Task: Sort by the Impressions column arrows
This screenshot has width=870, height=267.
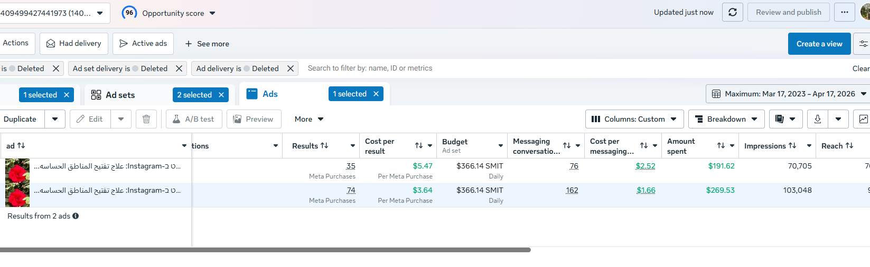Action: tap(792, 146)
